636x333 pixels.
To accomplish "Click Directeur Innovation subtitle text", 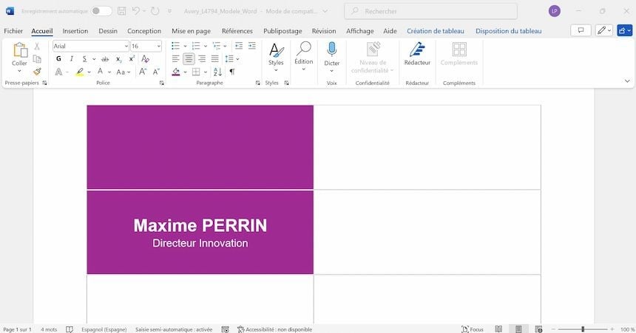I will point(200,244).
